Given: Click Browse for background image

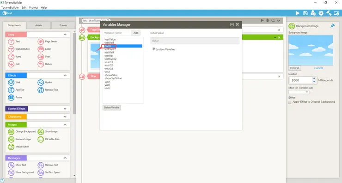Looking at the screenshot, I should coord(295,68).
